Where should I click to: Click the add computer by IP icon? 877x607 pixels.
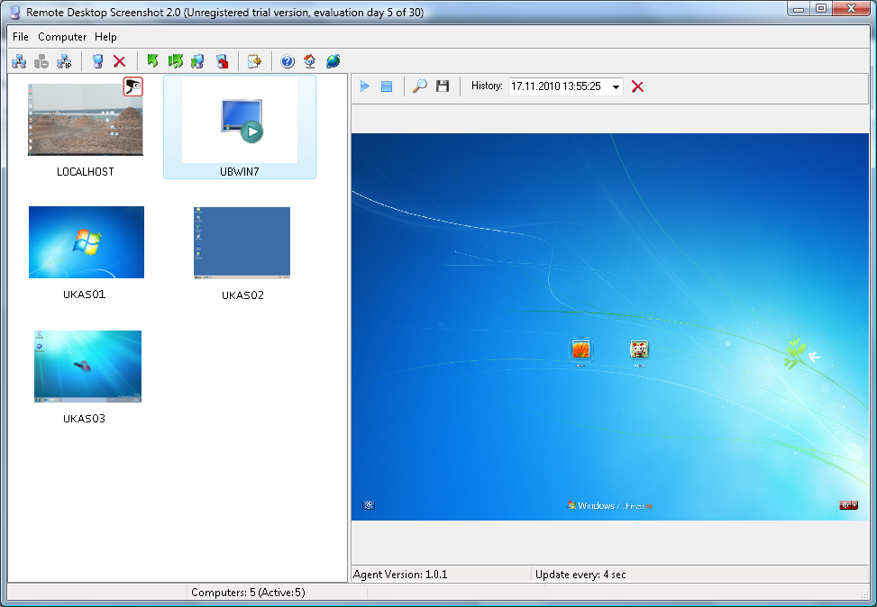click(64, 61)
